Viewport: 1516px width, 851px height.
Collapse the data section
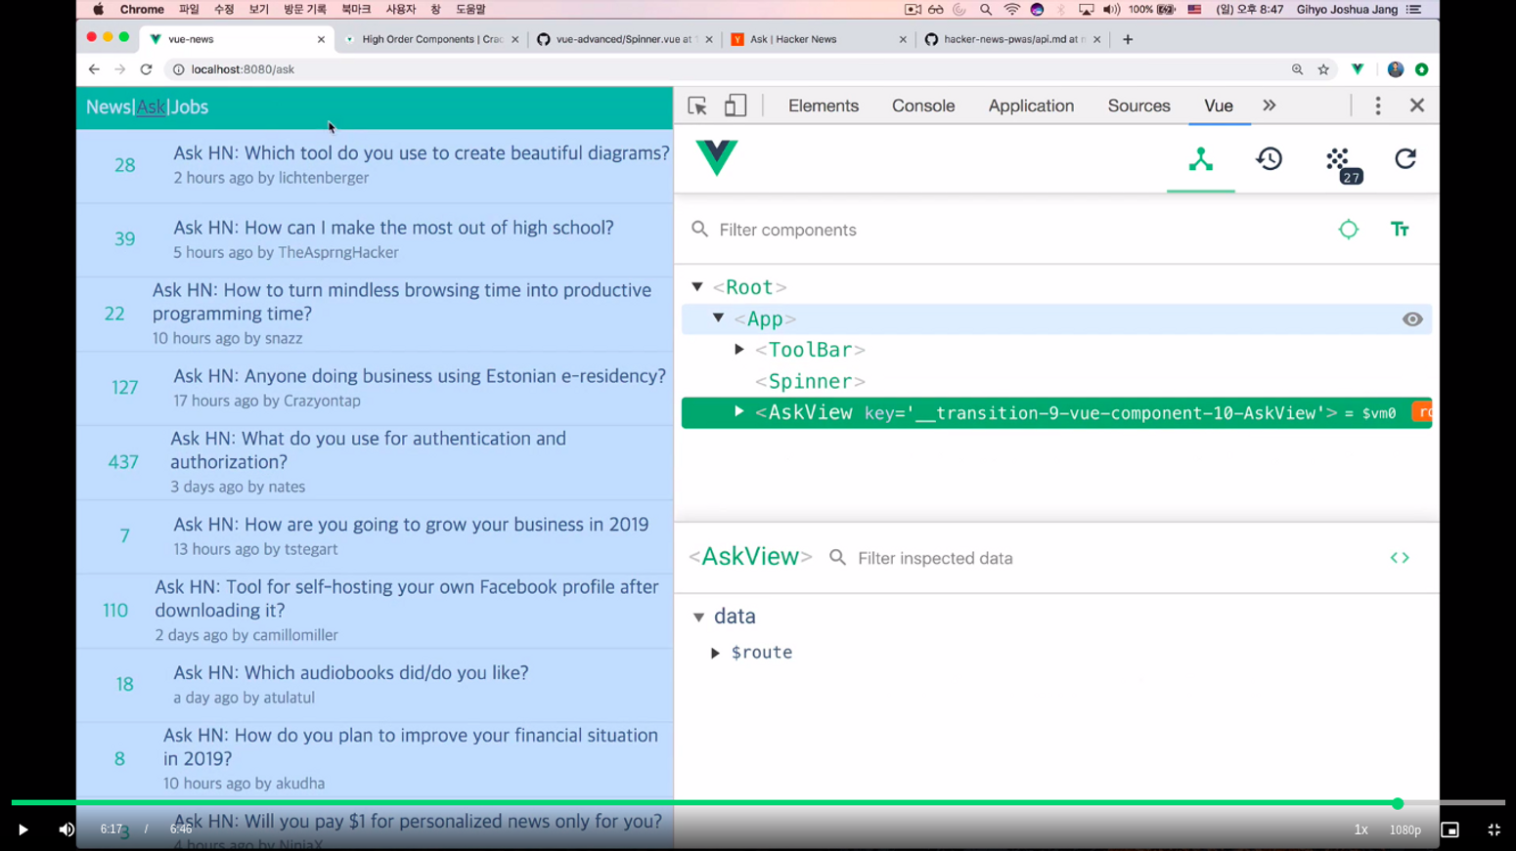tap(698, 617)
